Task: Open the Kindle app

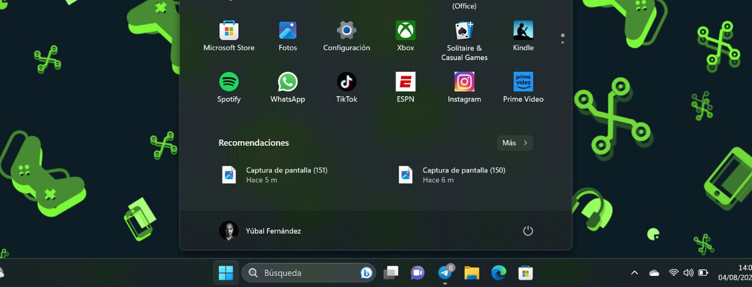Action: (523, 37)
